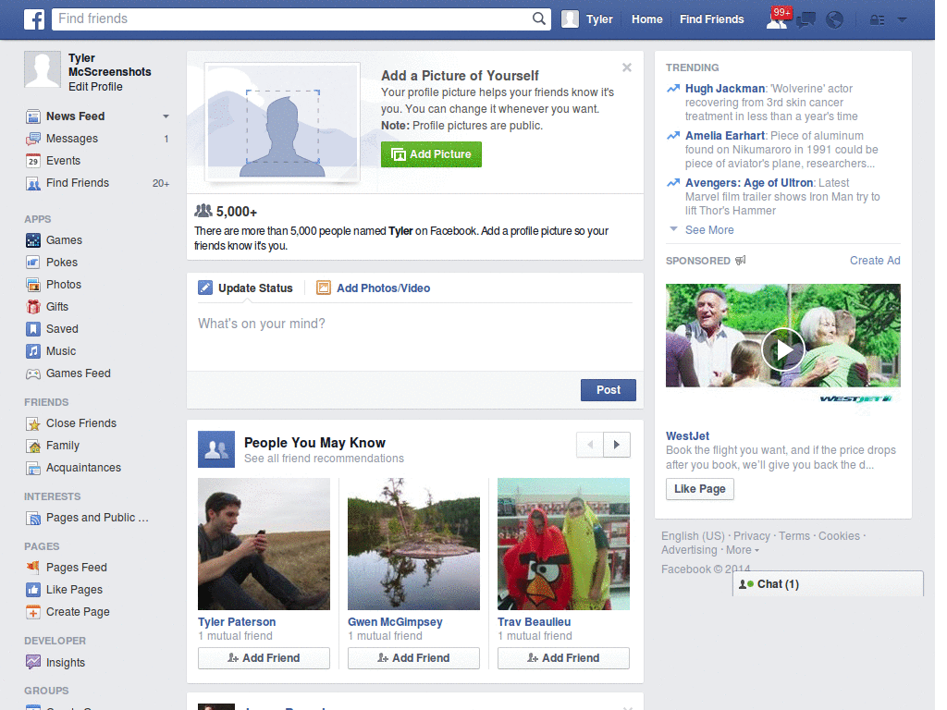This screenshot has width=947, height=710.
Task: Click the People You May Know icon
Action: click(x=216, y=449)
